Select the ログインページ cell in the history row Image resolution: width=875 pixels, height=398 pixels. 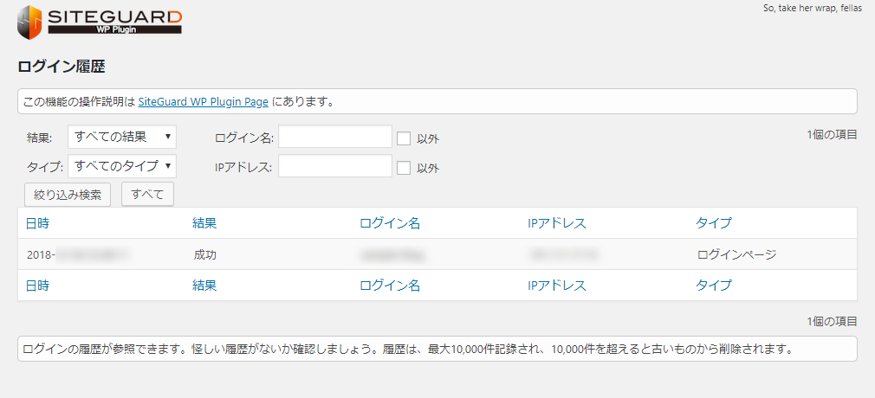coord(736,255)
